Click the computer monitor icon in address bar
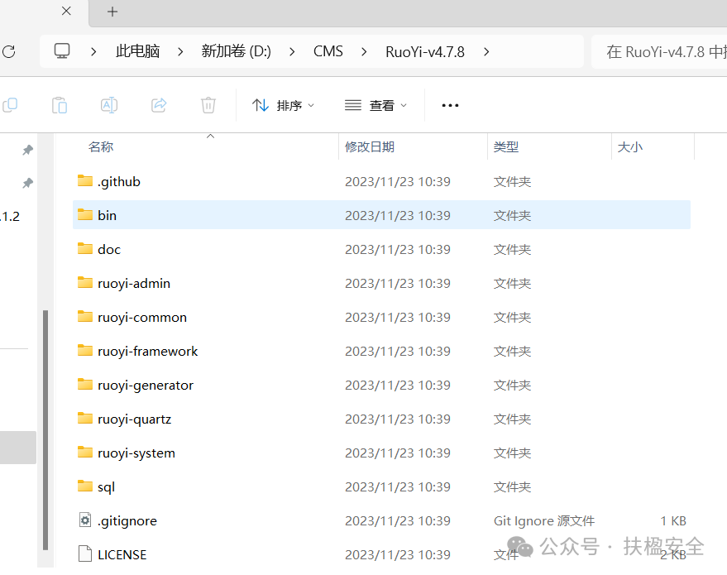 62,51
